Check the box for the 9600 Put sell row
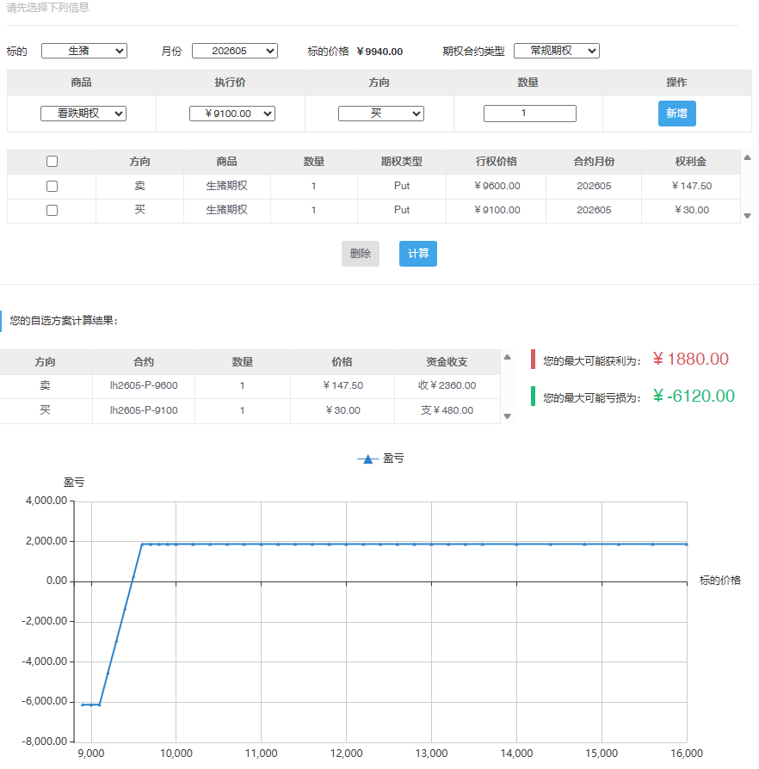 point(52,186)
